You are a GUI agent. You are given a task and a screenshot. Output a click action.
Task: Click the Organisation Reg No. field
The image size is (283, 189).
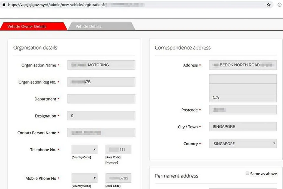(101, 82)
